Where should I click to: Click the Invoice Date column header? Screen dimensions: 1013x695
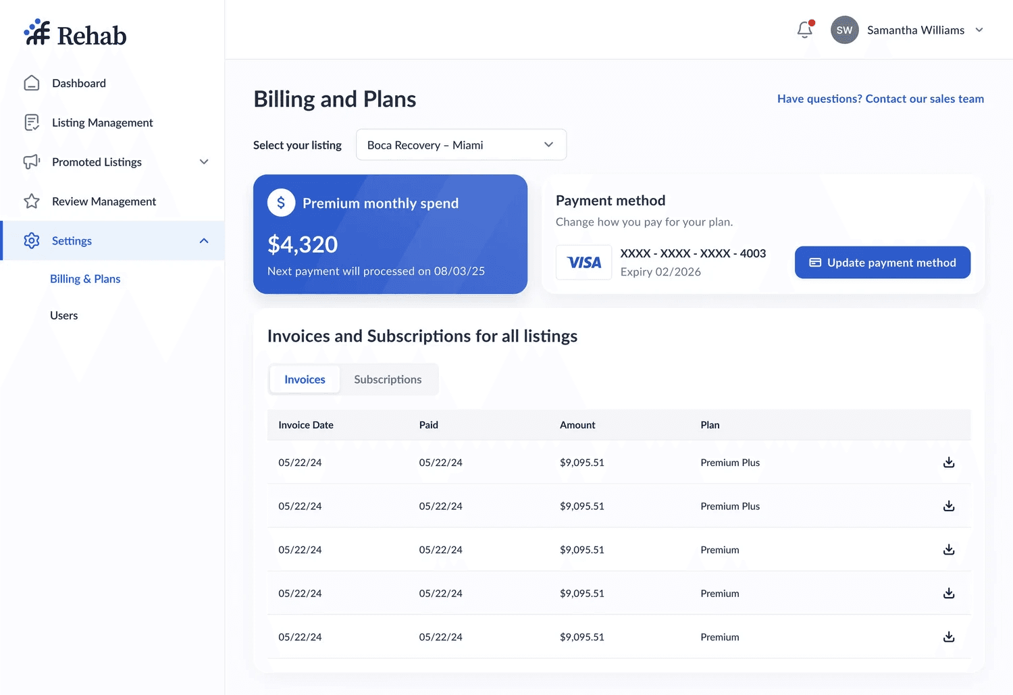pyautogui.click(x=306, y=425)
